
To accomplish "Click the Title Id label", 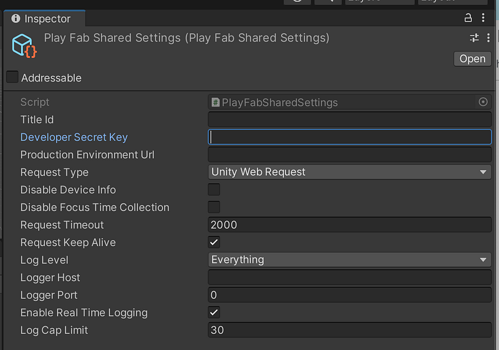I will [37, 120].
